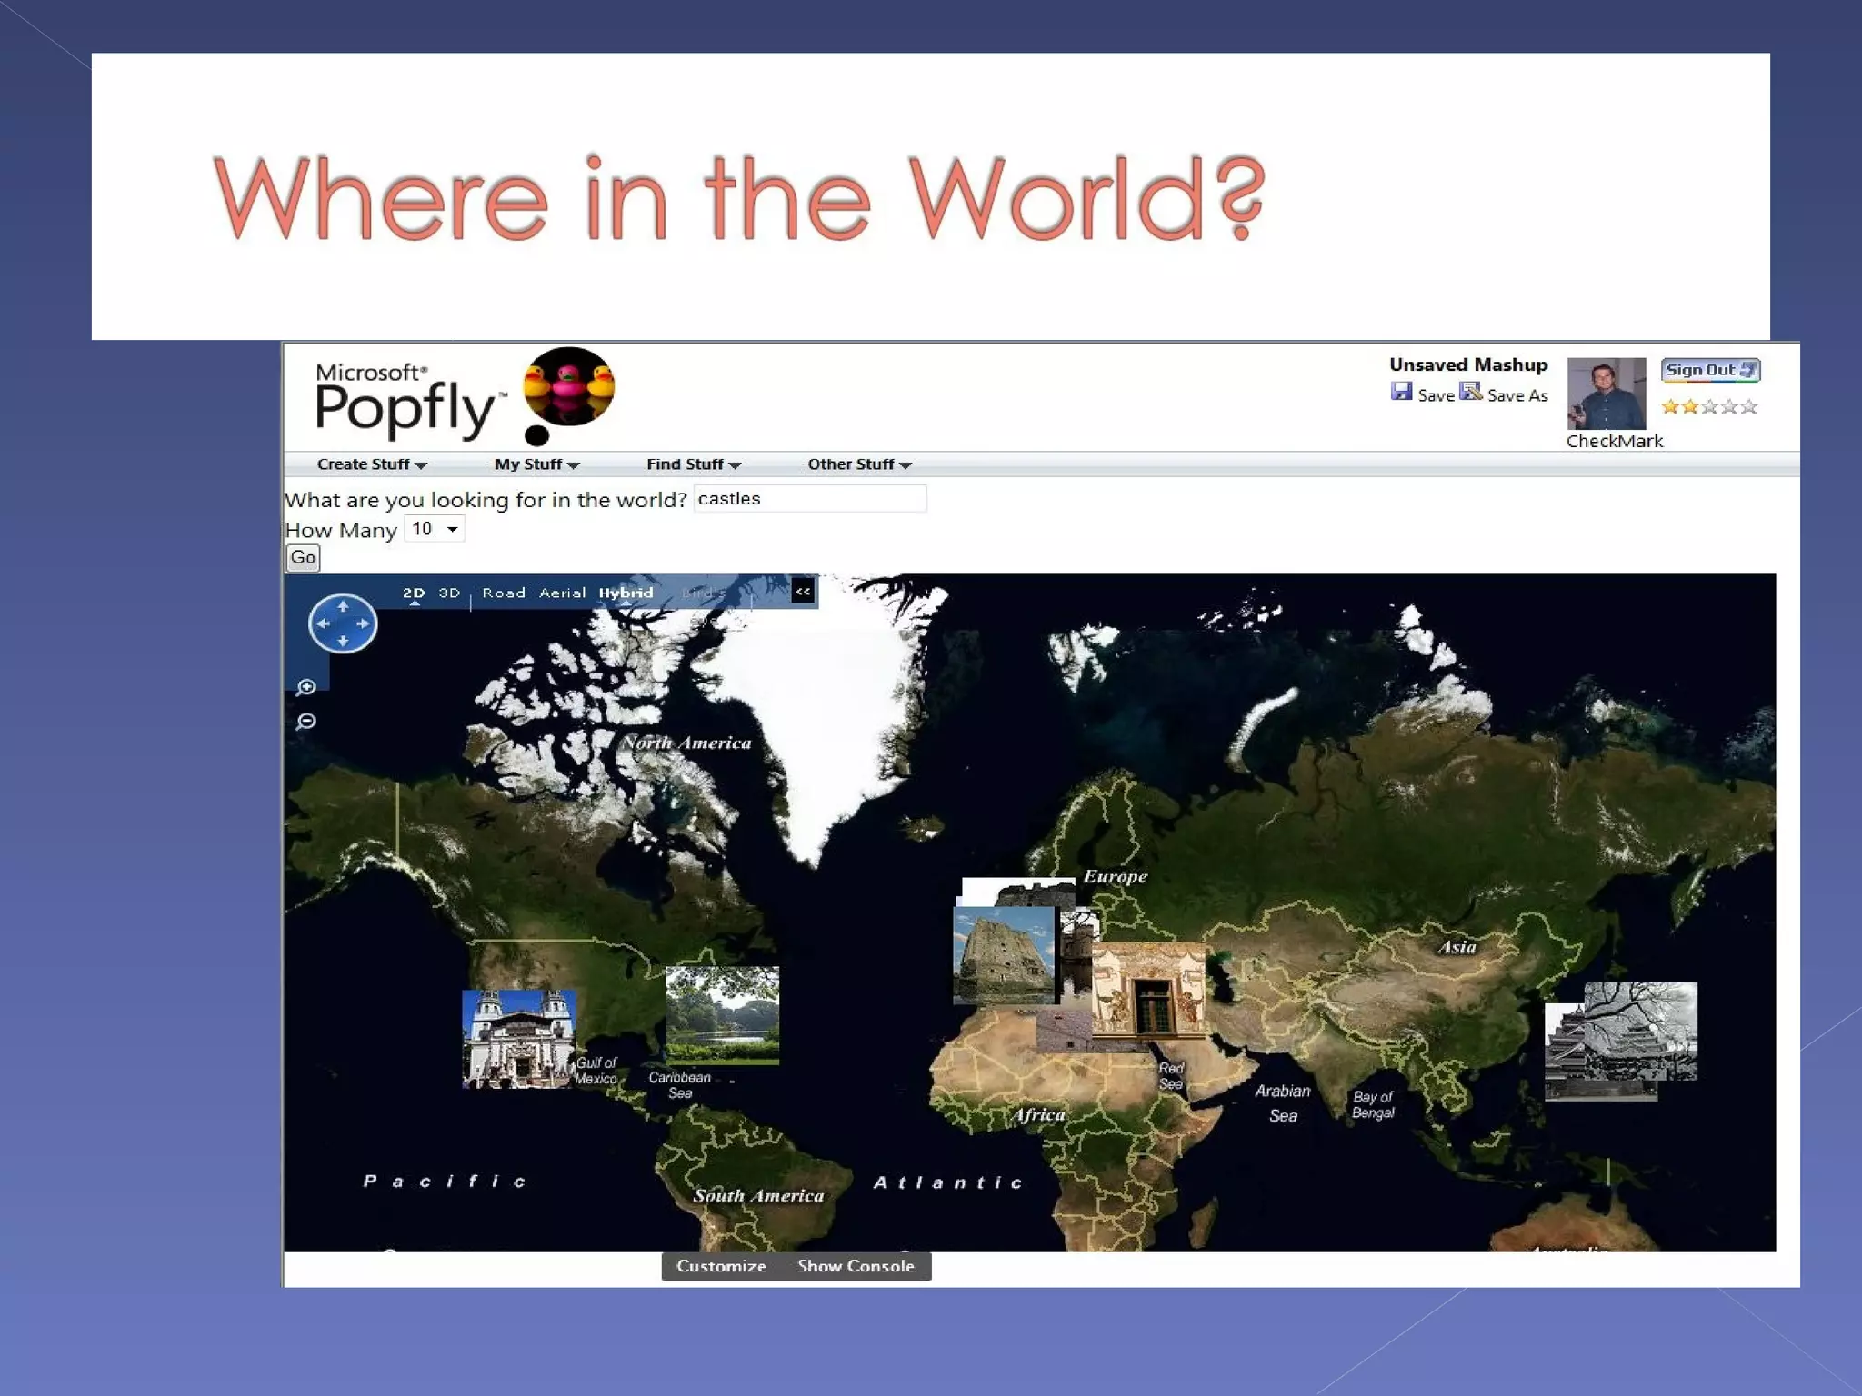Viewport: 1862px width, 1396px height.
Task: Open the Other Stuff menu
Action: coord(859,464)
